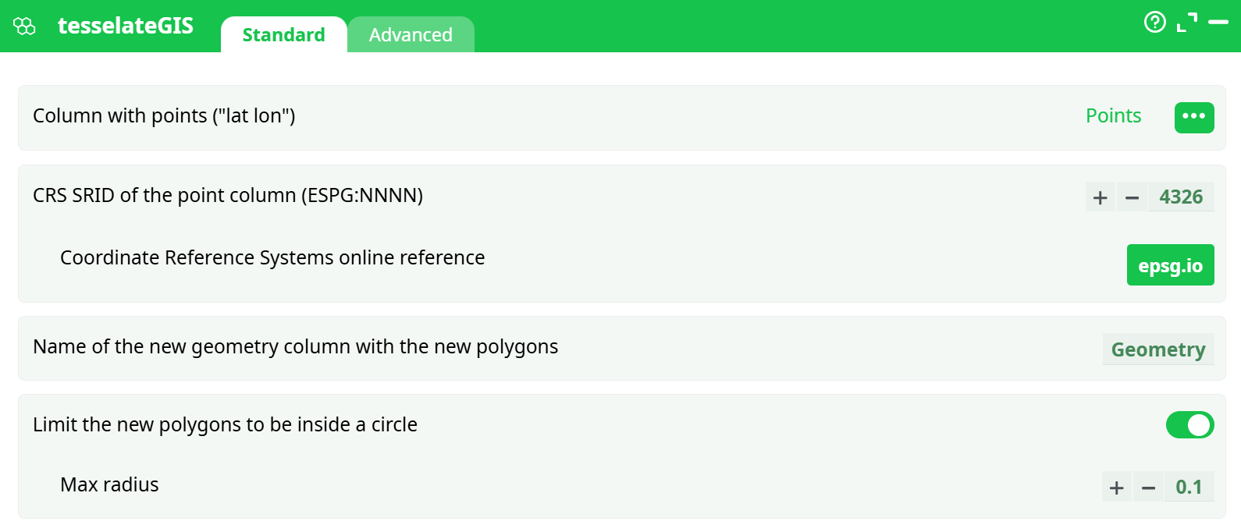Minimize the panel using the dash icon

(1218, 23)
